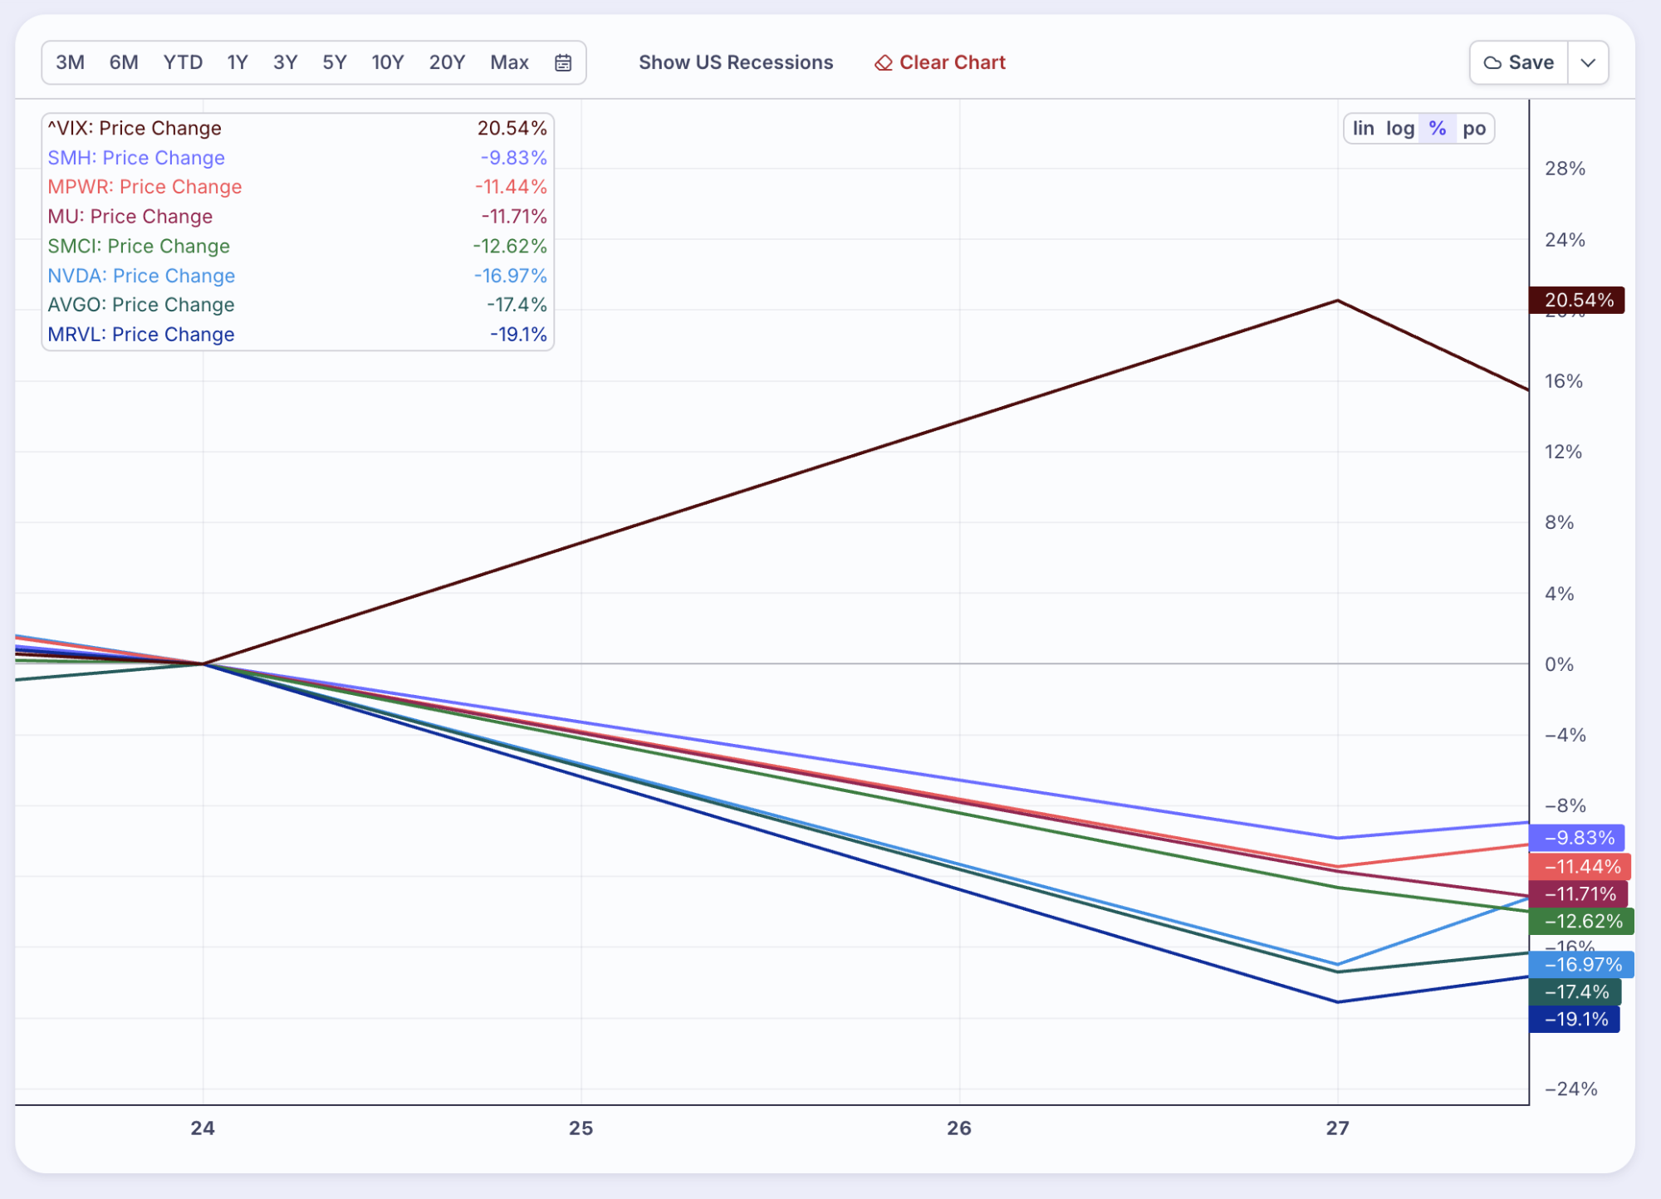Set time range to YTD

click(x=183, y=63)
